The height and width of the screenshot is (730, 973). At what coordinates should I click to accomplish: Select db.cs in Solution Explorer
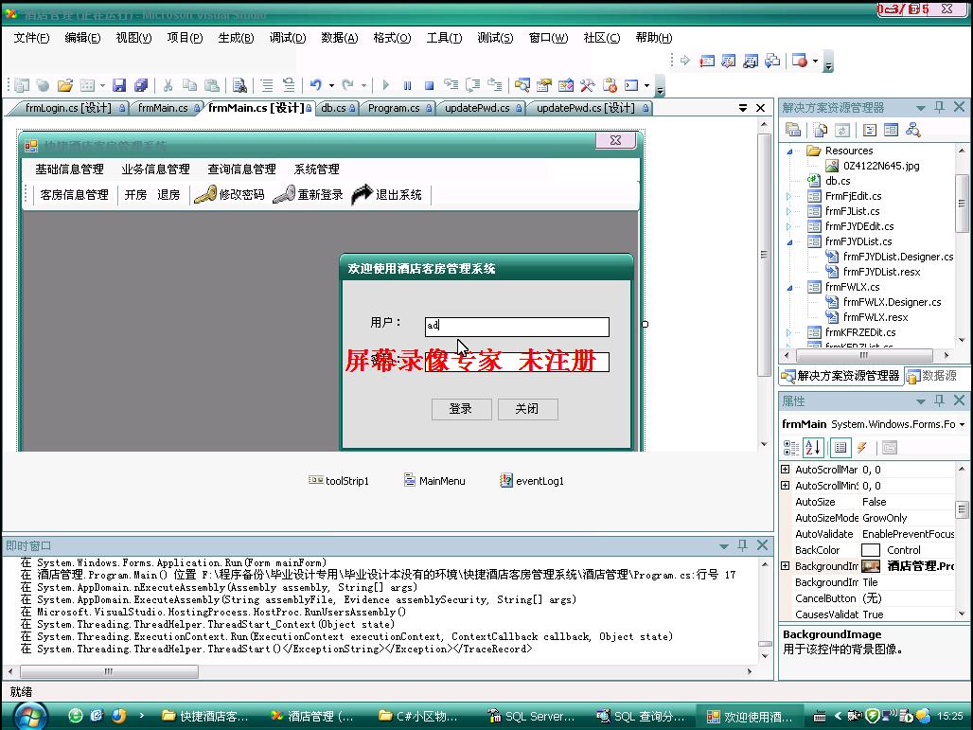pyautogui.click(x=837, y=181)
